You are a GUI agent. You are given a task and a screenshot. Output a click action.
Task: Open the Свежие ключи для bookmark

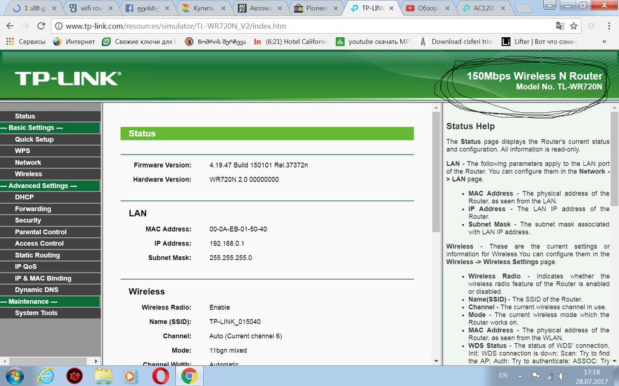(x=140, y=42)
